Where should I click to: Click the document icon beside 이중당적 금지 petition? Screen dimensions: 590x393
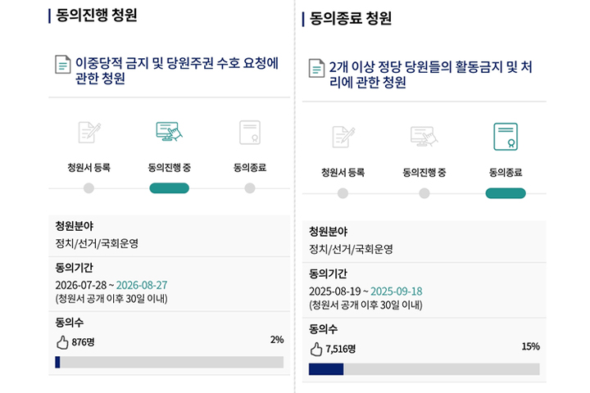coord(62,65)
